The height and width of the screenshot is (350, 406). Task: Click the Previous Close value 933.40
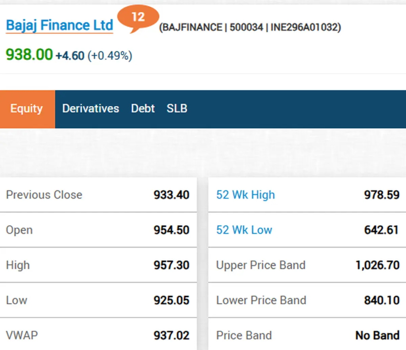click(x=171, y=195)
